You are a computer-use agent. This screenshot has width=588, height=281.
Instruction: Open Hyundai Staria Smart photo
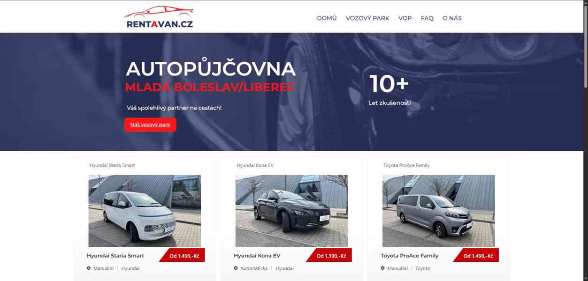145,211
